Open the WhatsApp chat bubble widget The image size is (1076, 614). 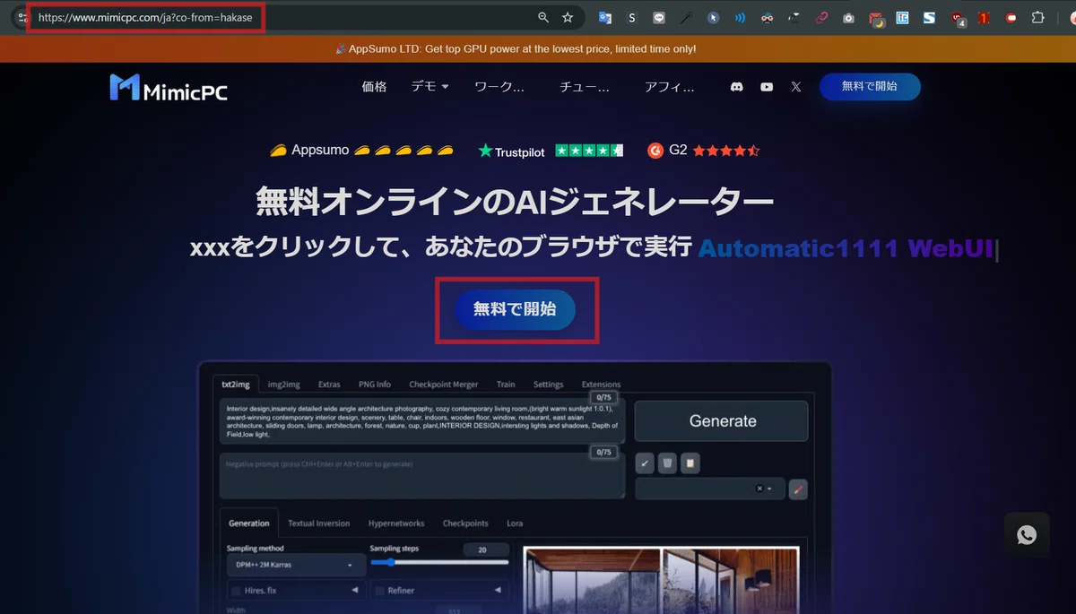pyautogui.click(x=1027, y=535)
